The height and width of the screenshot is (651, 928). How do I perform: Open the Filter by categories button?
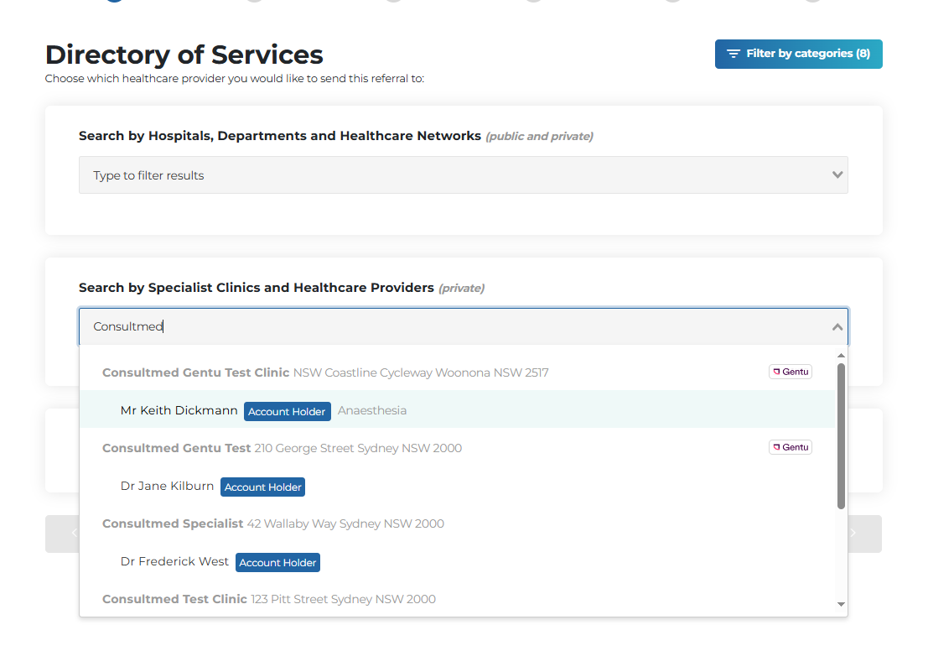[798, 54]
